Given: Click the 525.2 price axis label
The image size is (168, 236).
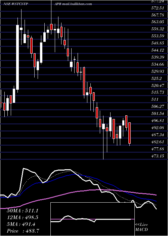Looking at the screenshot, I should (x=156, y=79).
